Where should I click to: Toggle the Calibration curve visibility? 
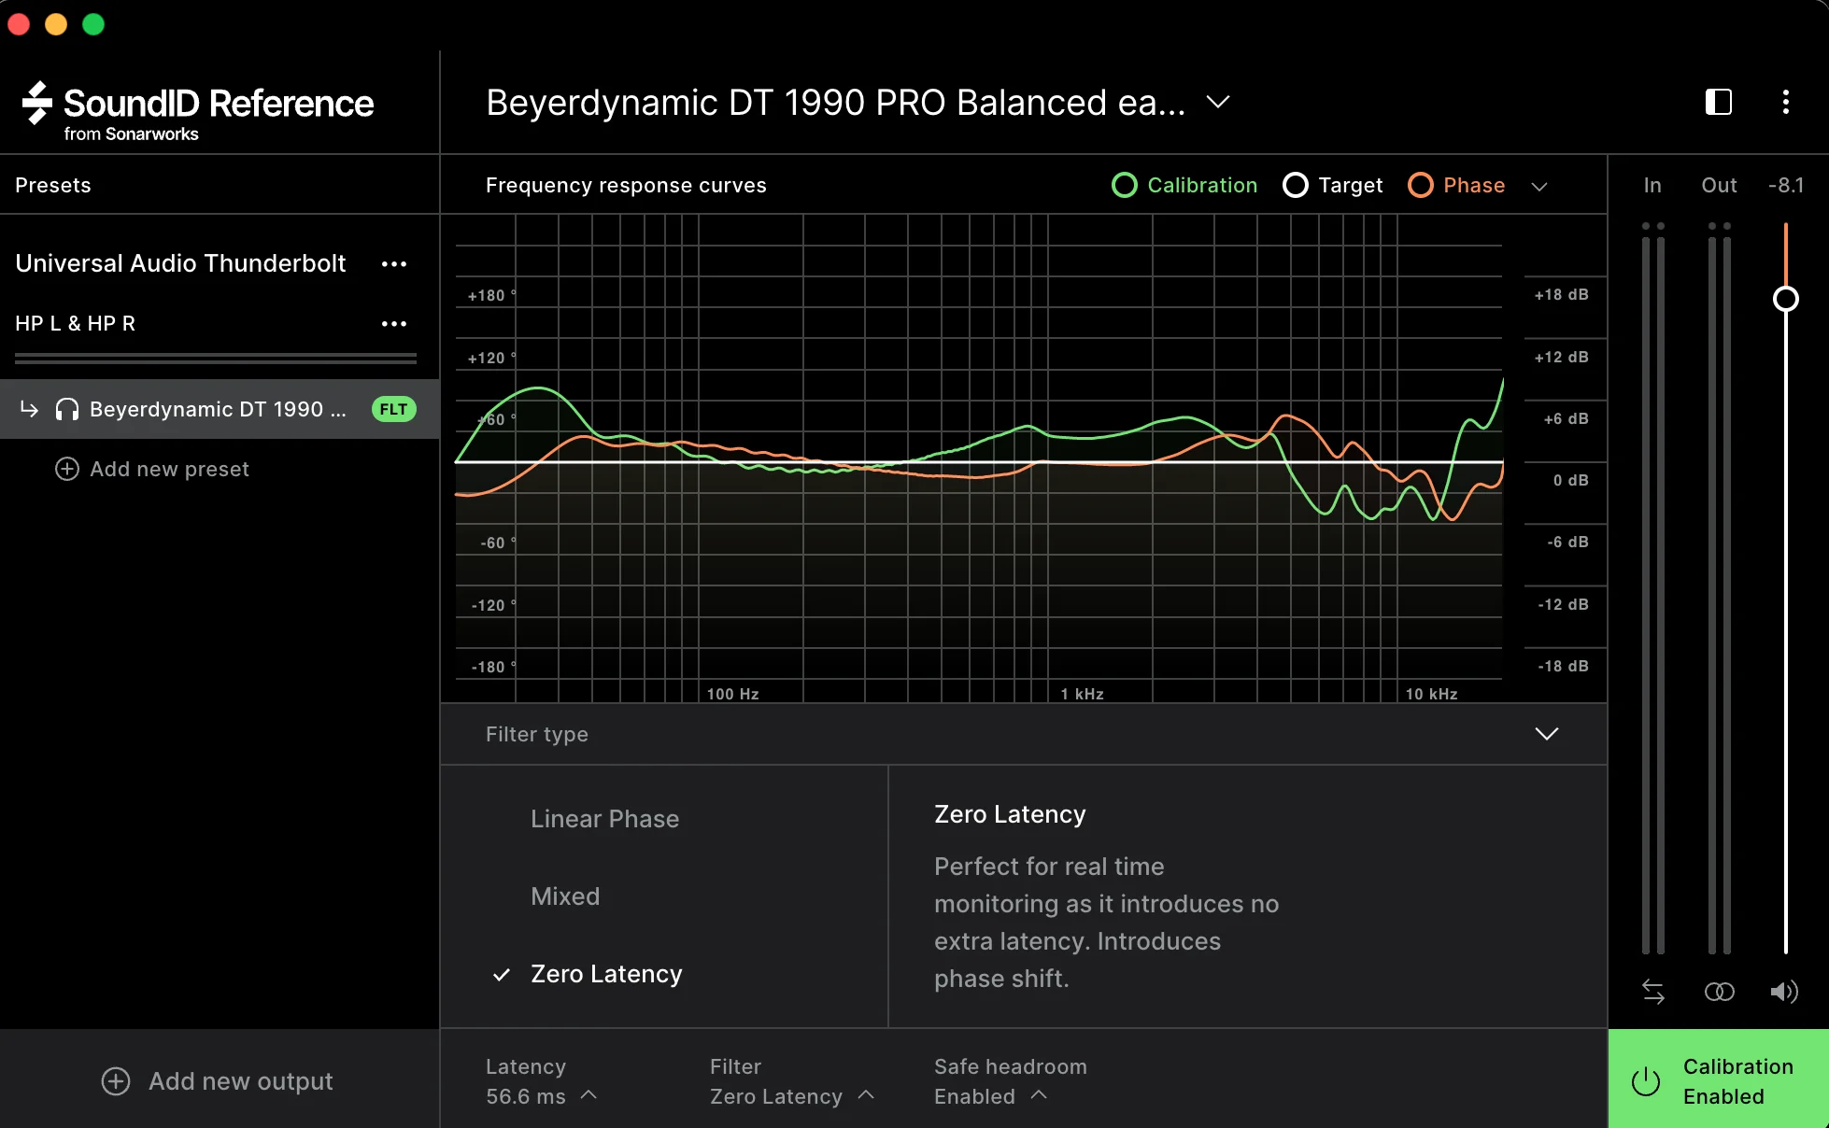coord(1184,185)
